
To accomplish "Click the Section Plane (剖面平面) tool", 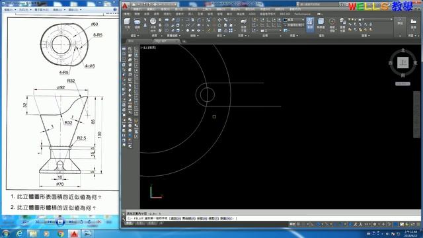I will (x=243, y=24).
